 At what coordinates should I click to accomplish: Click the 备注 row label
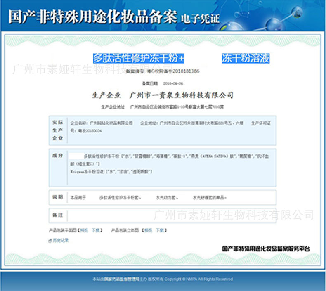point(58,215)
